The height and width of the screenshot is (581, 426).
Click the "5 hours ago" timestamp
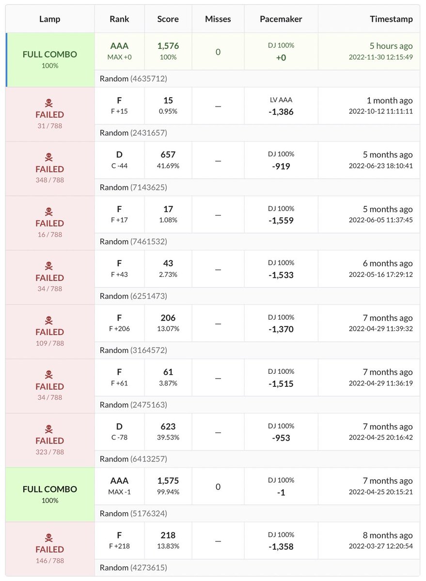[x=391, y=46]
